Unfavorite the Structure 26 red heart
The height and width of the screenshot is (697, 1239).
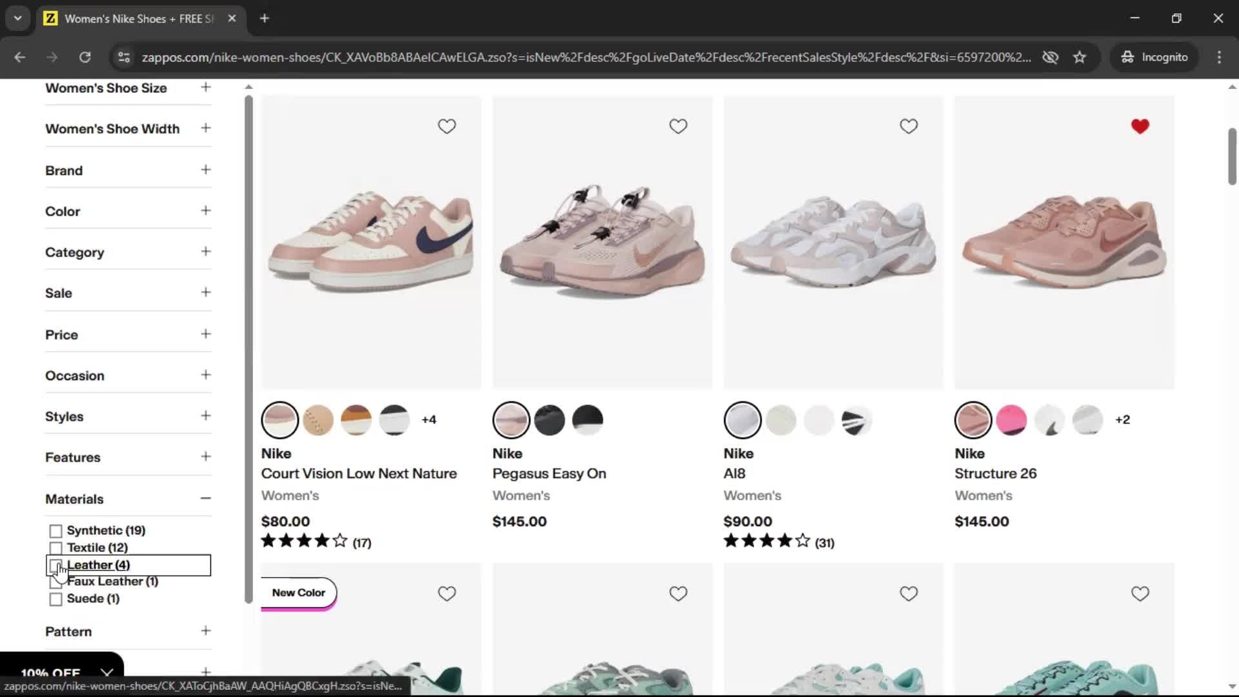1140,126
